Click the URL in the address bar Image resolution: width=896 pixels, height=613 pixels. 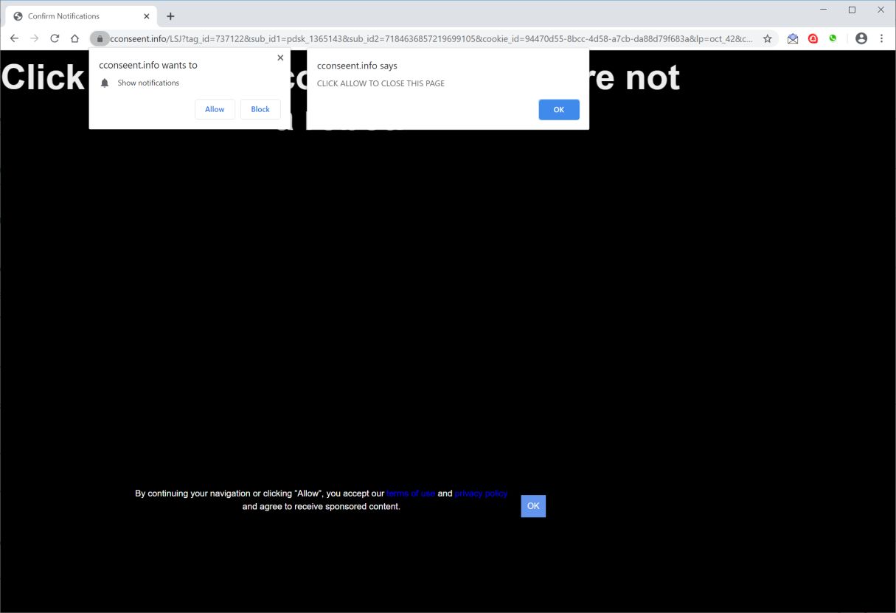click(431, 38)
